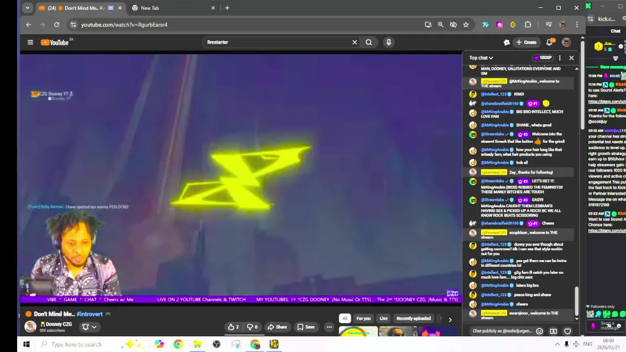
Task: Open the 7TV extension icon
Action: click(485, 24)
